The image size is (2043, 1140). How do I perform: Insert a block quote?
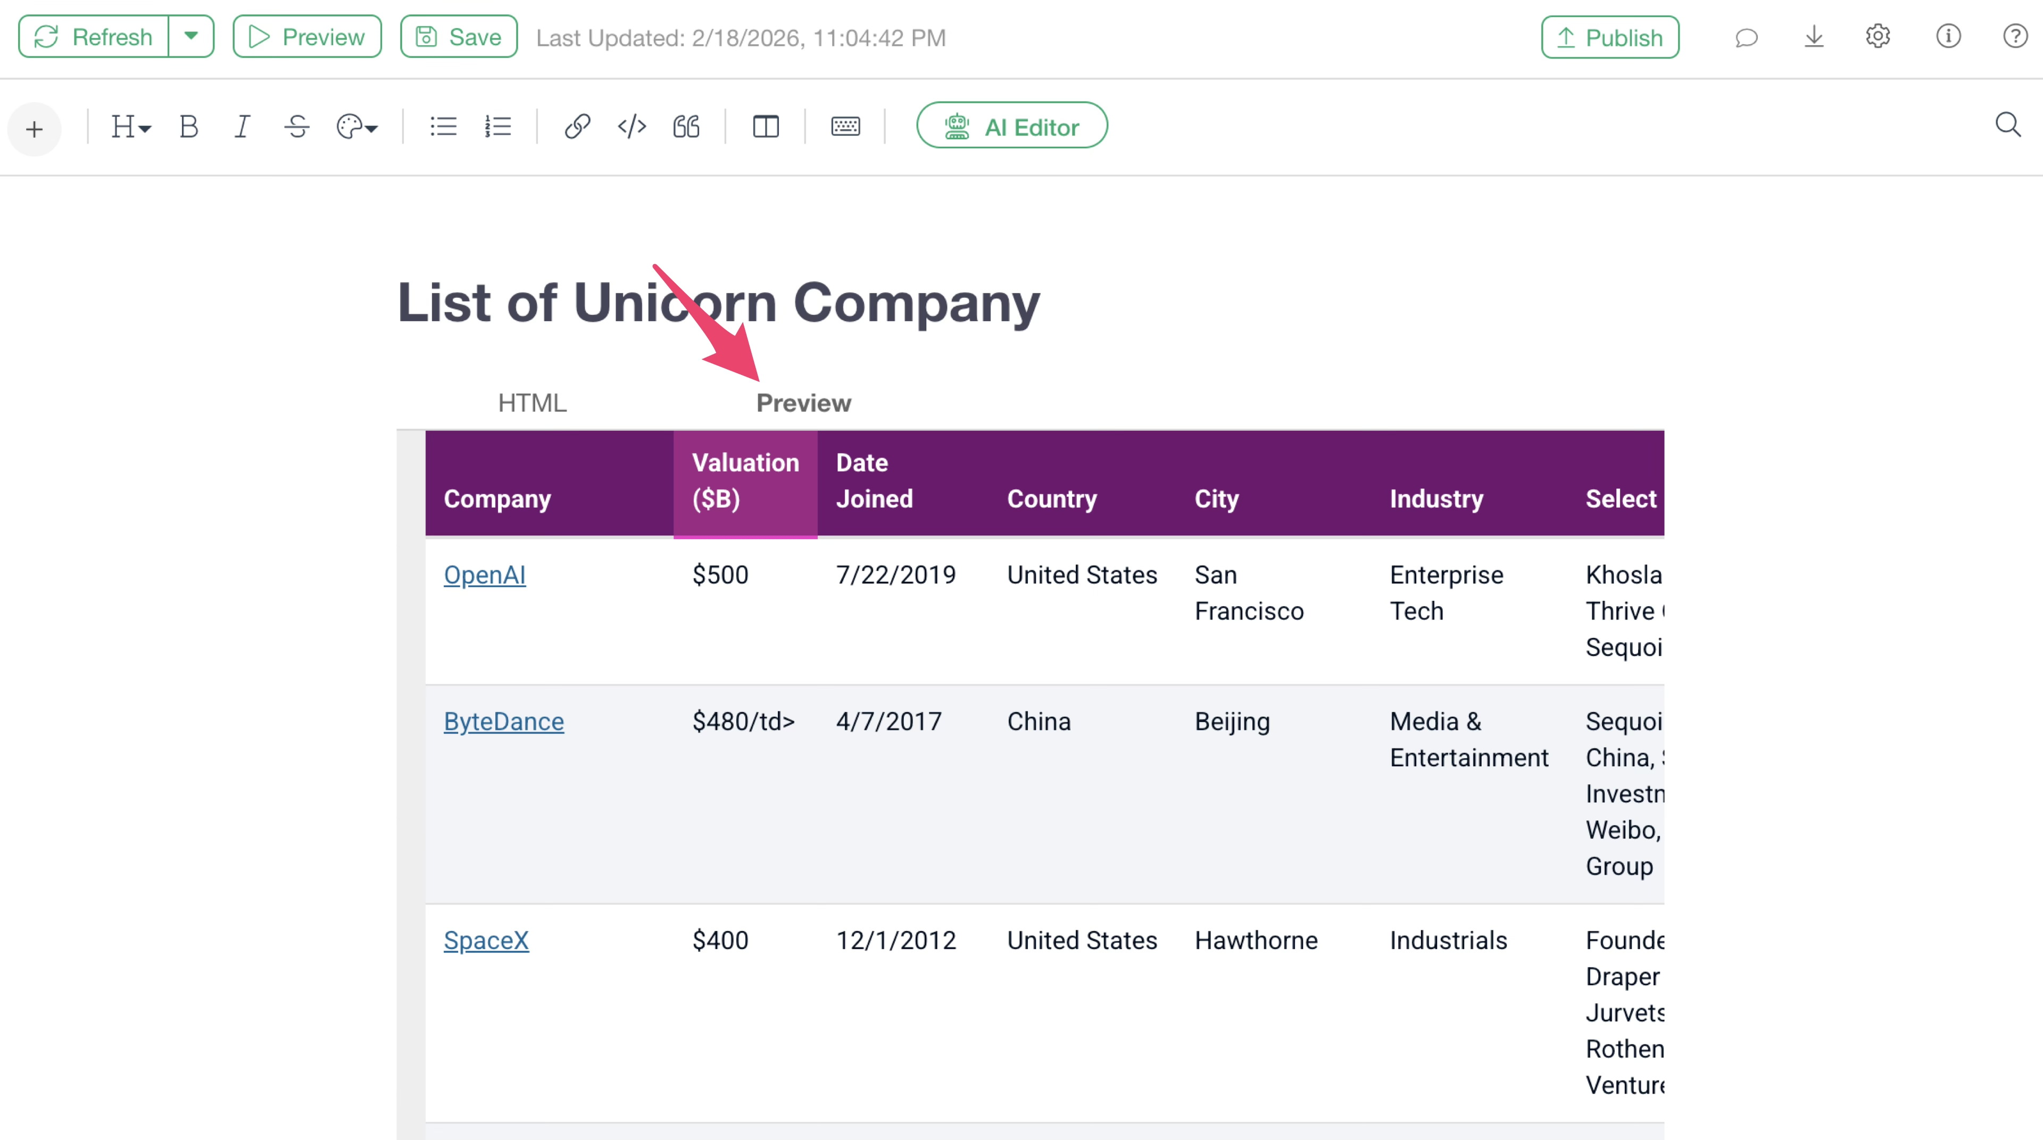point(686,127)
